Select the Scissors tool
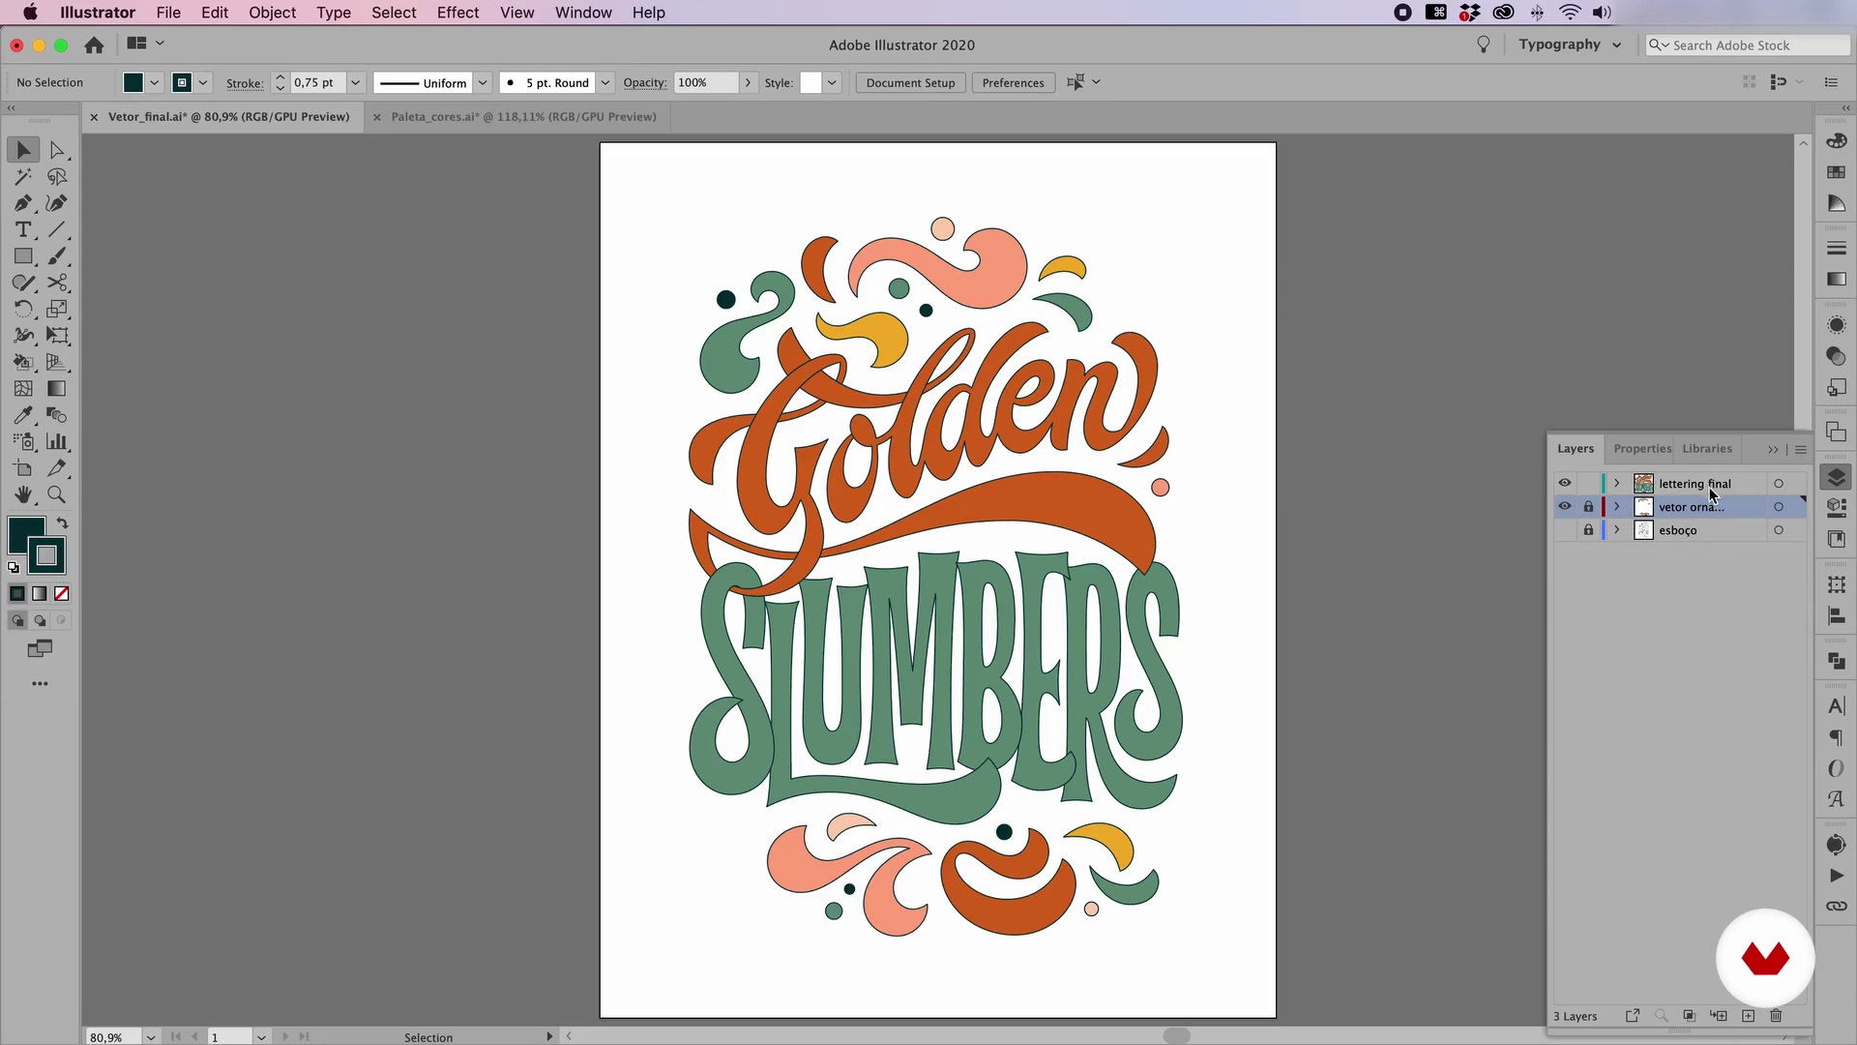1857x1045 pixels. [57, 283]
